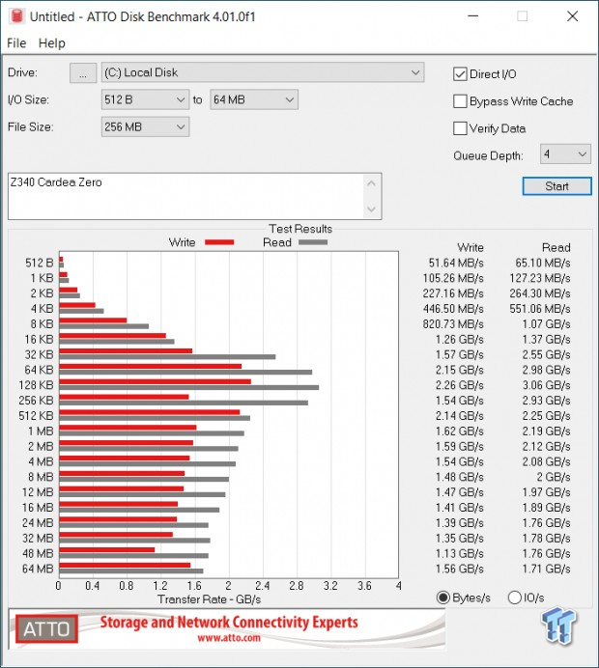Click the description box scroll up arrow
Image resolution: width=599 pixels, height=668 pixels.
[x=371, y=183]
